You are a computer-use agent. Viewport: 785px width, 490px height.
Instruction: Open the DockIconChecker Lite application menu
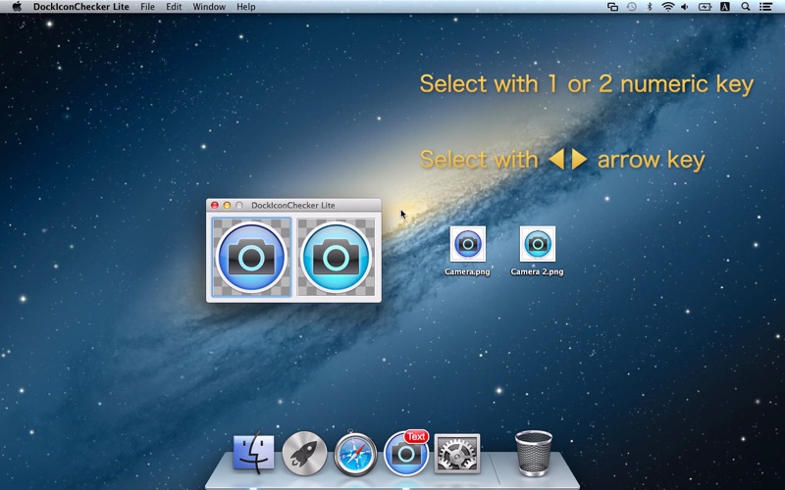(x=81, y=7)
